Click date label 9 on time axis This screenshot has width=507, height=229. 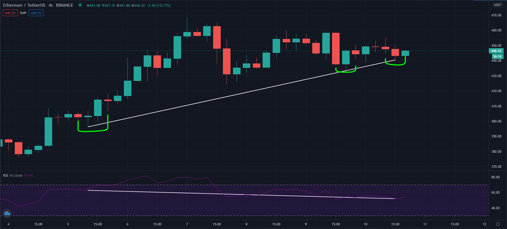point(306,224)
